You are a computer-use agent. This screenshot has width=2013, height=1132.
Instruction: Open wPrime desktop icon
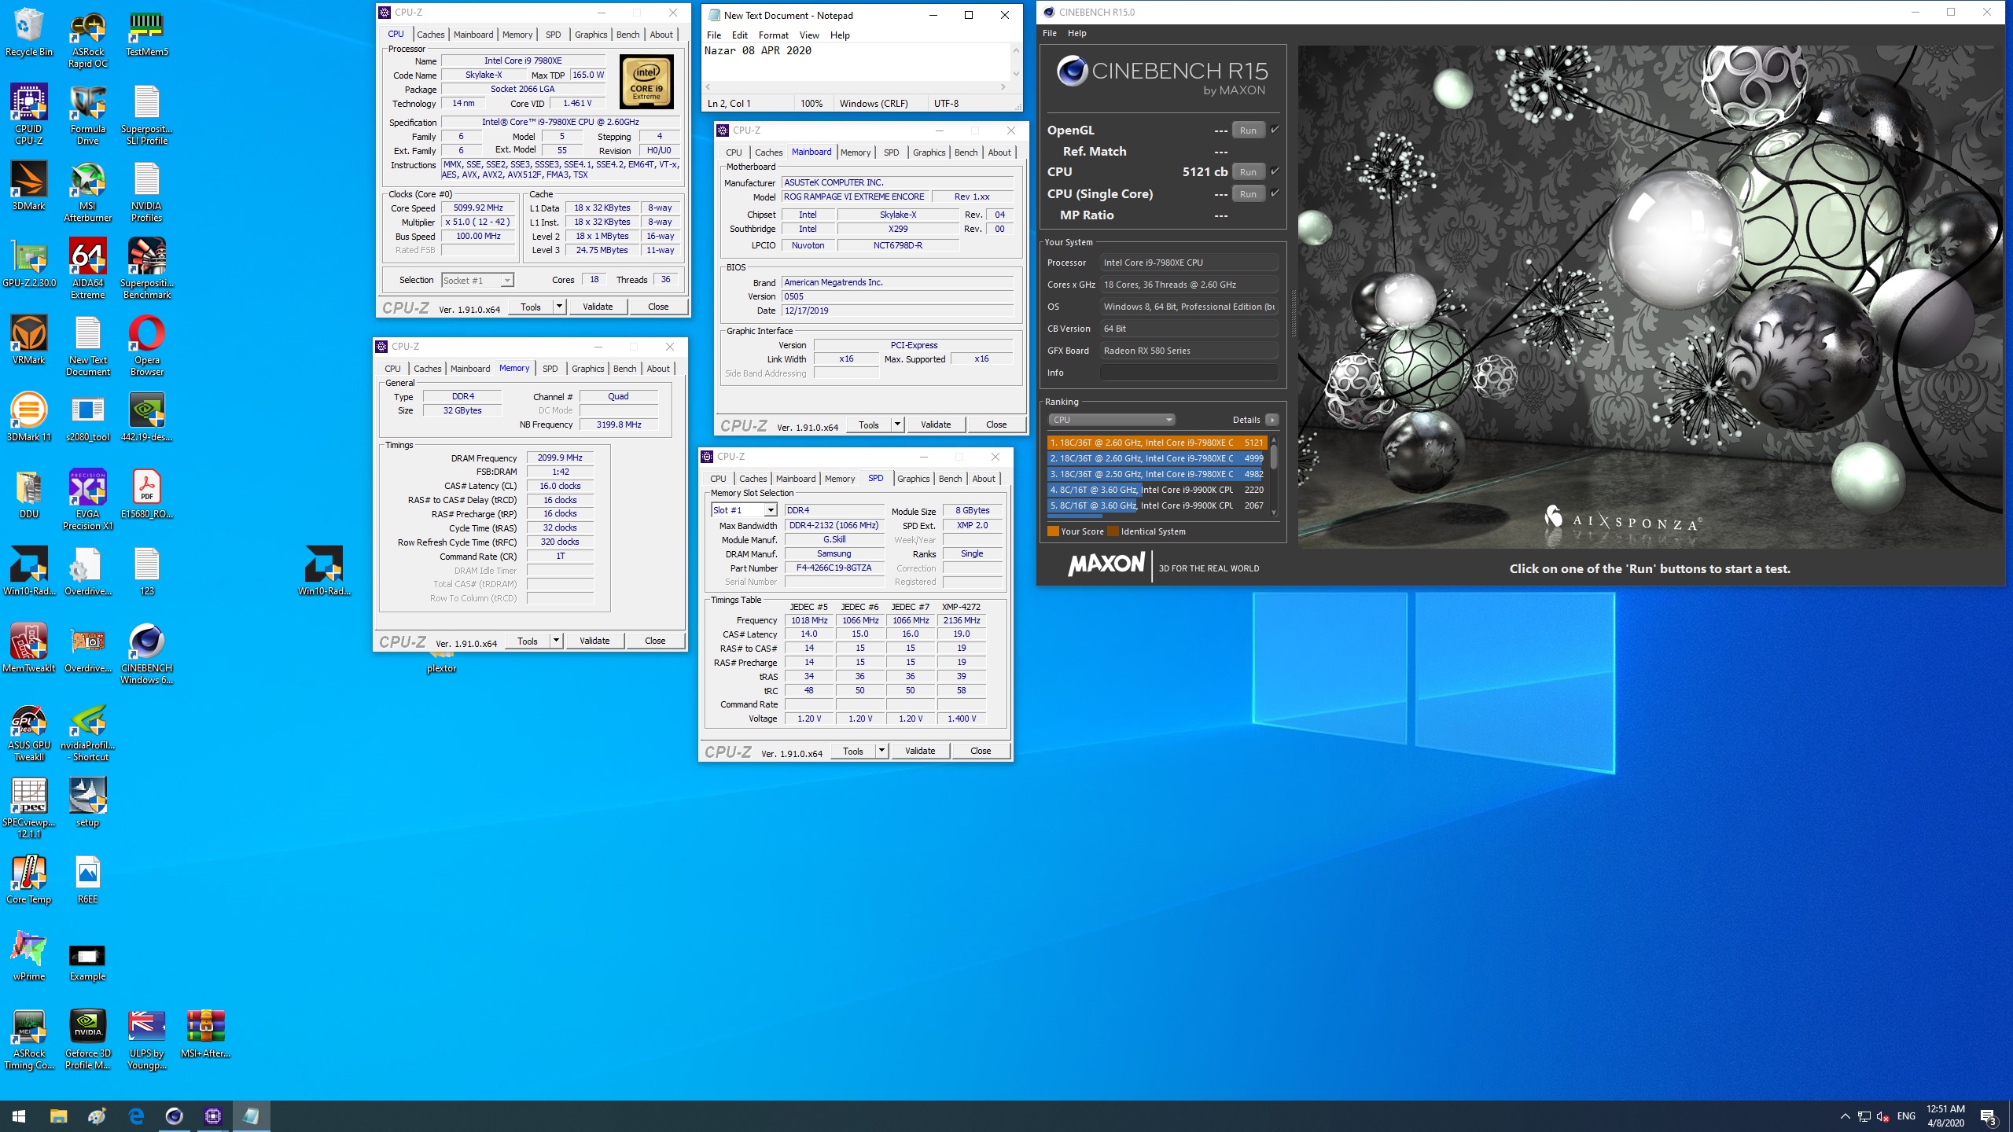click(28, 956)
